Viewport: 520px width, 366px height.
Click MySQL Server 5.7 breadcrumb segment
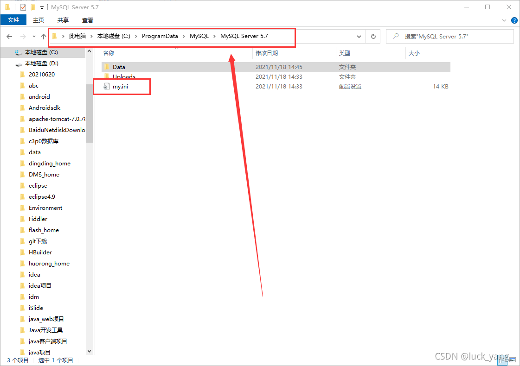click(x=244, y=36)
